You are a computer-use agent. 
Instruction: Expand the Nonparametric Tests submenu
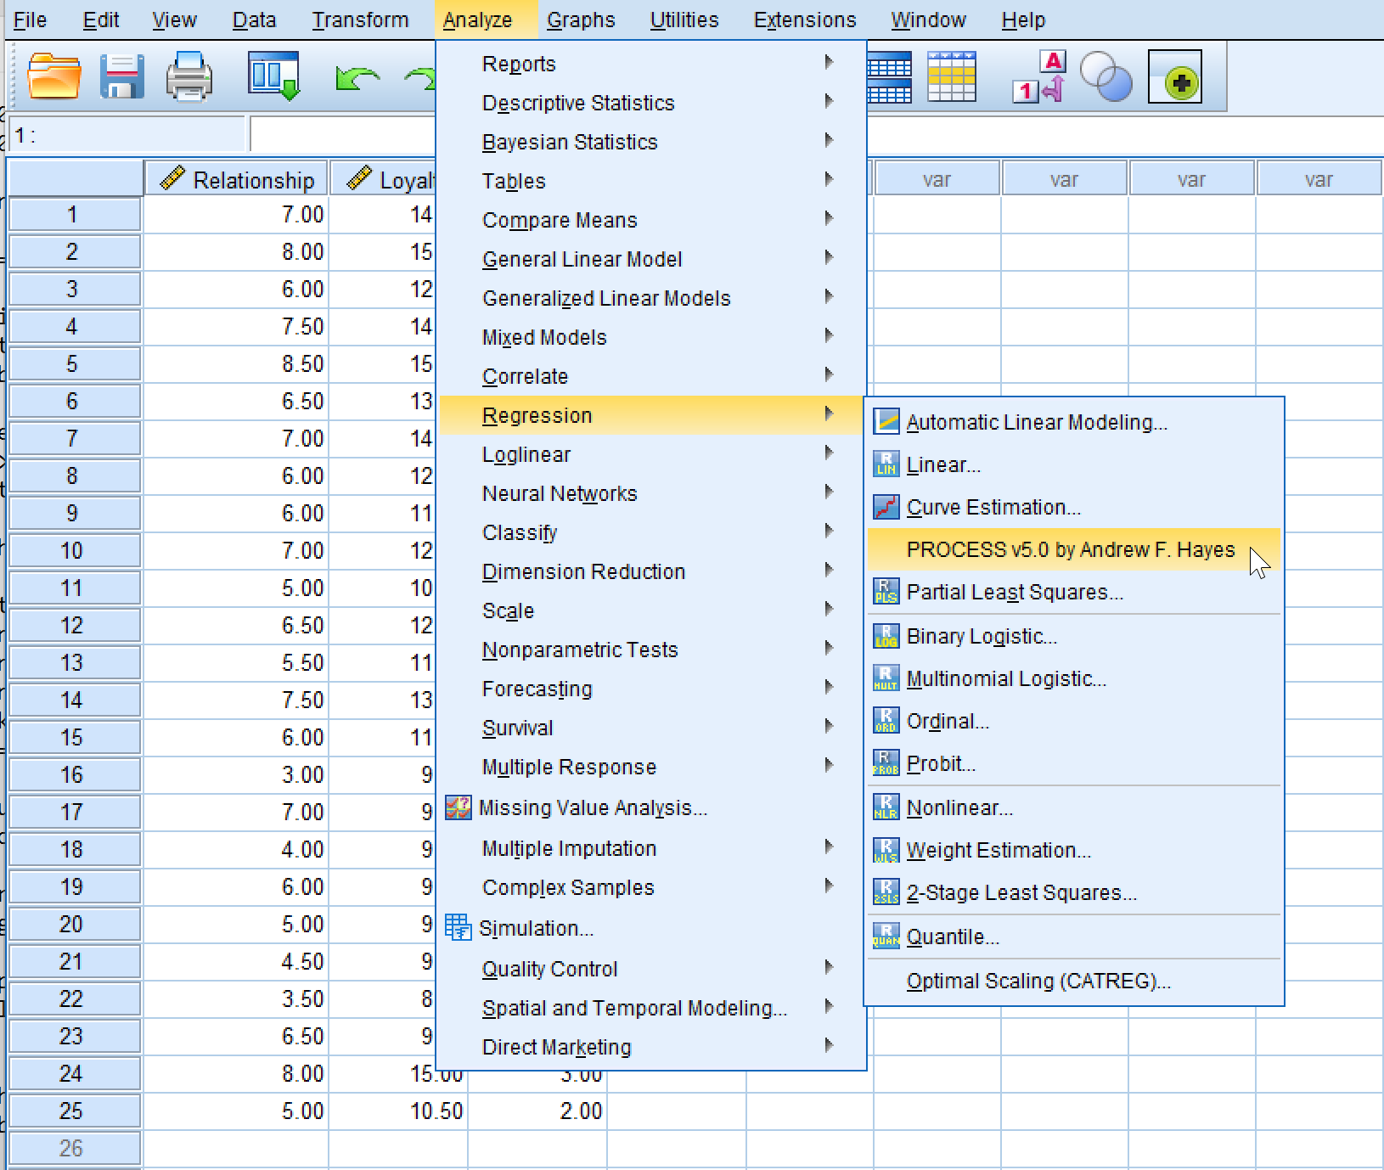pyautogui.click(x=580, y=650)
